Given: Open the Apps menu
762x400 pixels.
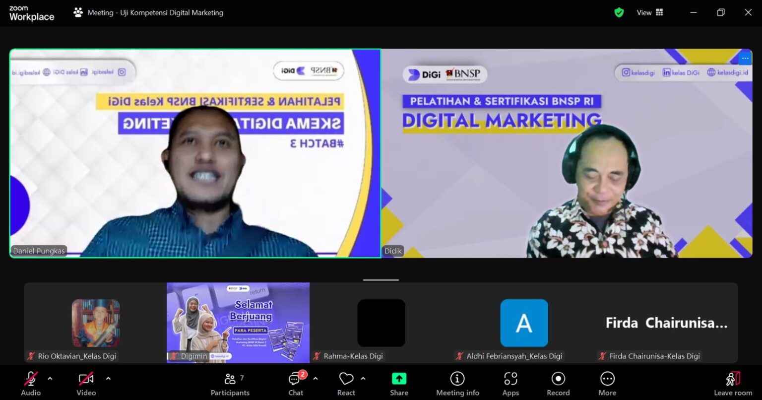Looking at the screenshot, I should click(510, 384).
